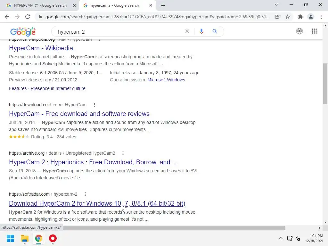
Task: Open File Explorer from taskbar
Action: coord(24,238)
